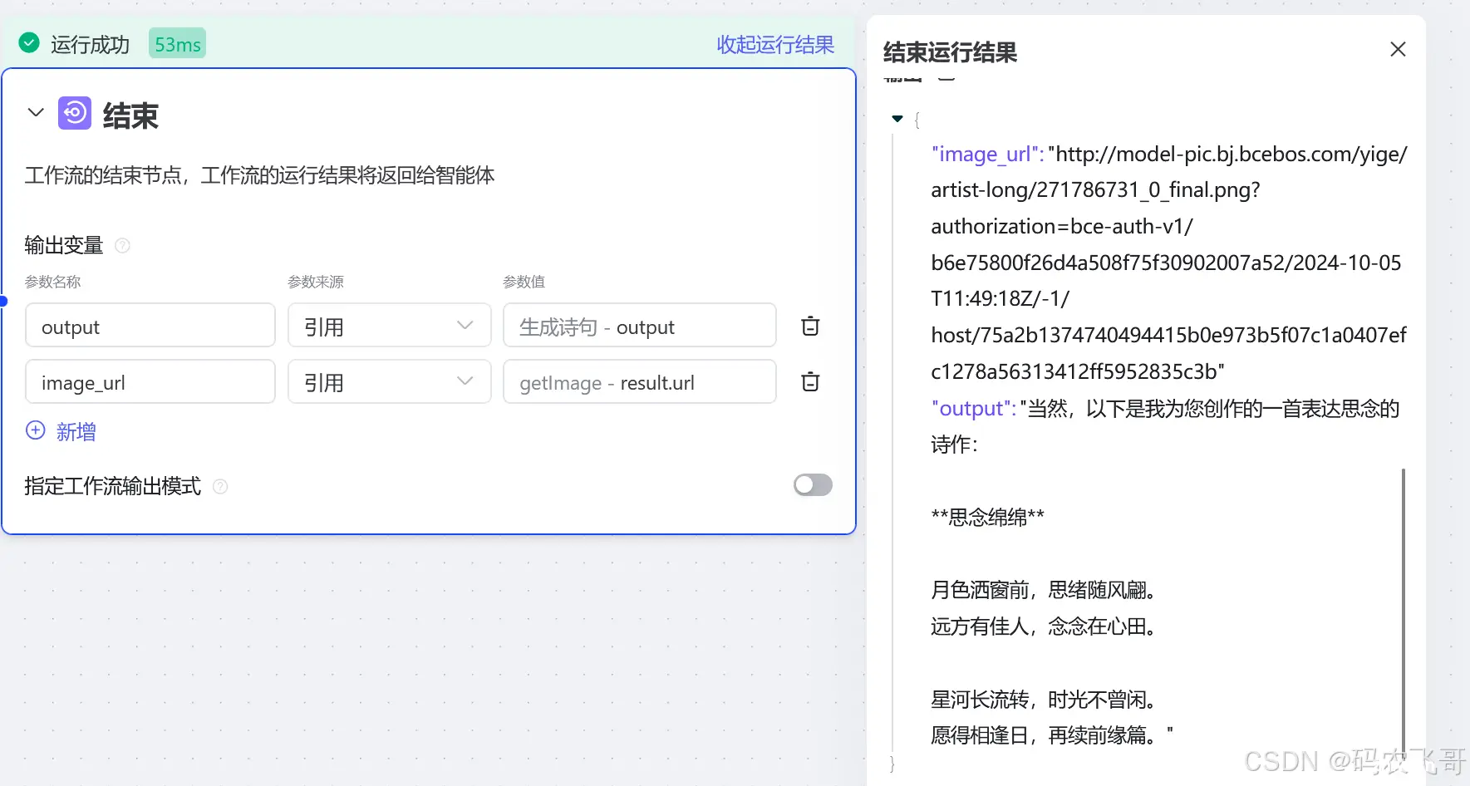
Task: Click the "output" key in JSON result
Action: 973,409
